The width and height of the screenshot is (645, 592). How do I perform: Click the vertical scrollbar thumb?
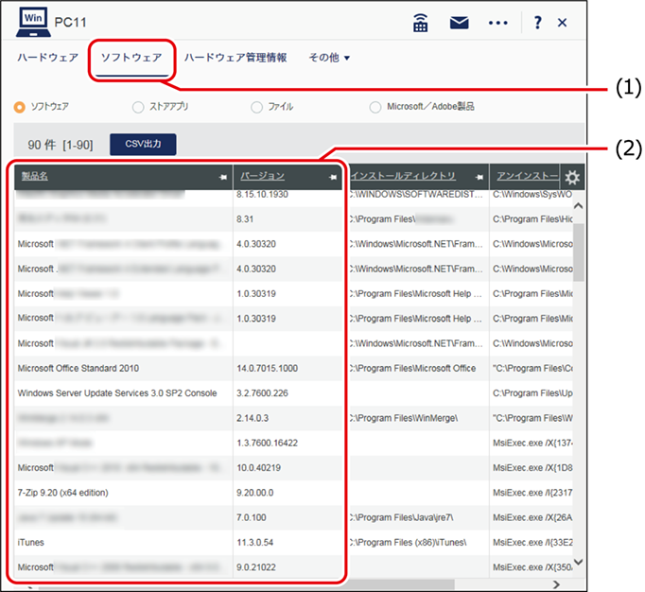(579, 252)
